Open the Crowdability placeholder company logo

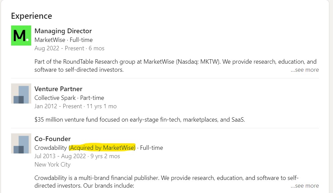[x=21, y=143]
